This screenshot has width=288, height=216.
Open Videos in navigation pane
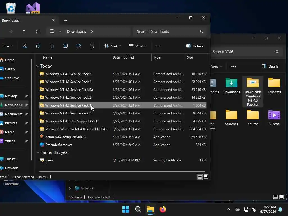(10, 141)
